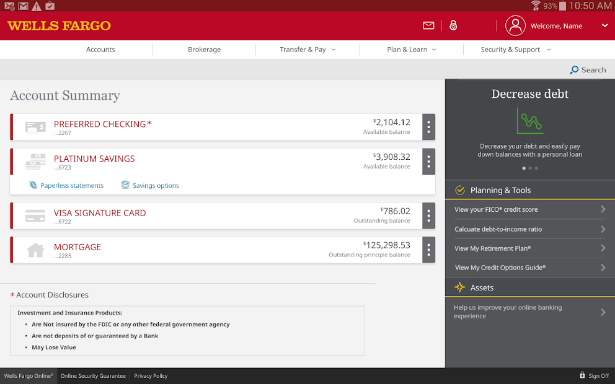This screenshot has height=384, width=615.
Task: Click View My Credit Options Guide text
Action: [x=500, y=268]
